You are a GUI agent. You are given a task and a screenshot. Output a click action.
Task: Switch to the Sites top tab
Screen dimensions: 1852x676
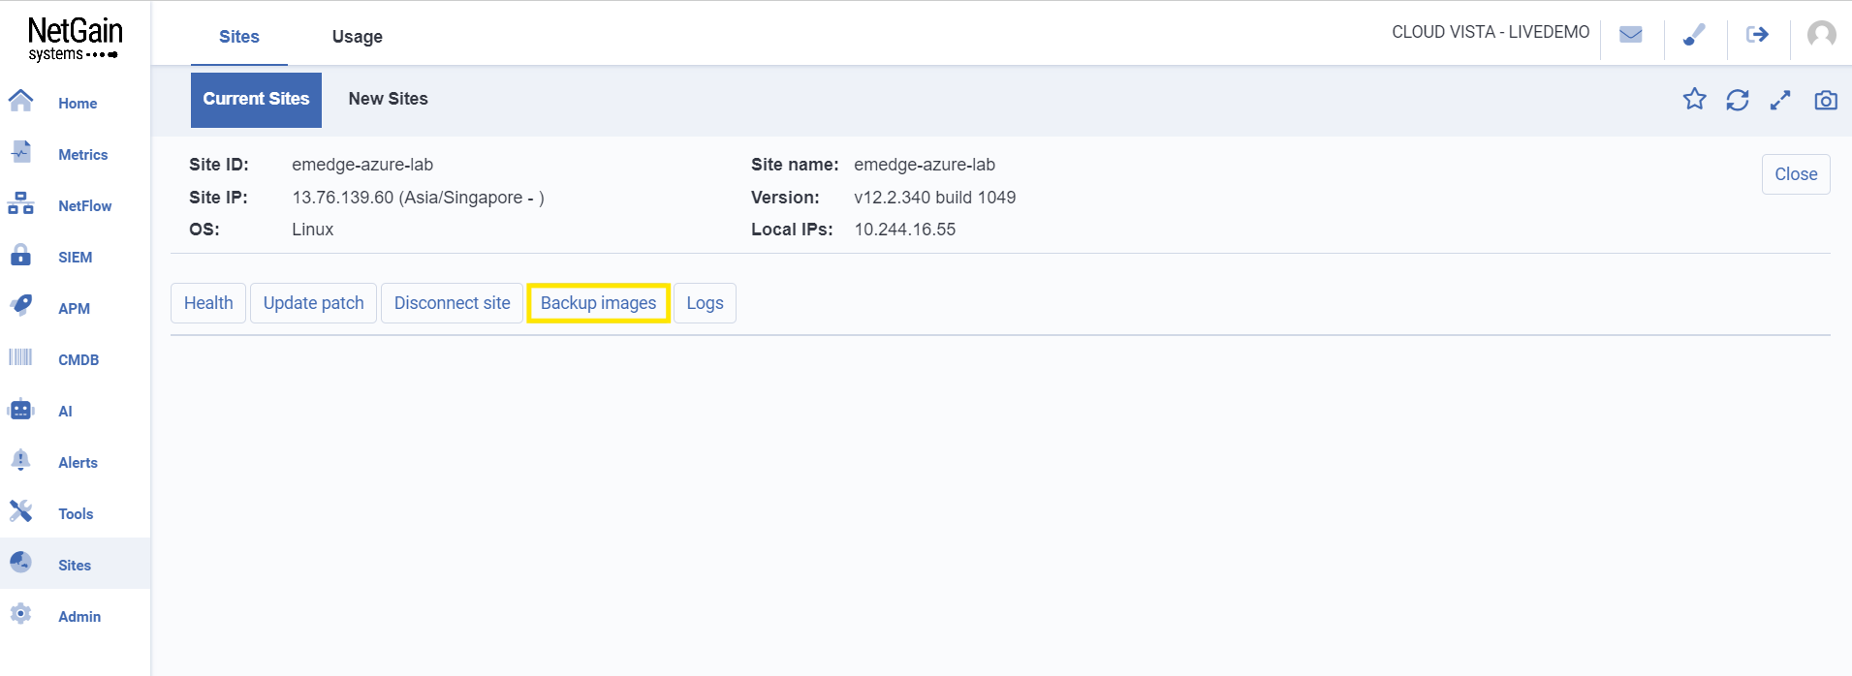point(239,37)
